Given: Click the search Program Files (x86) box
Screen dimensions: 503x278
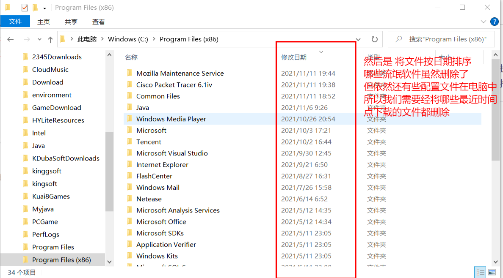Looking at the screenshot, I should pos(441,39).
